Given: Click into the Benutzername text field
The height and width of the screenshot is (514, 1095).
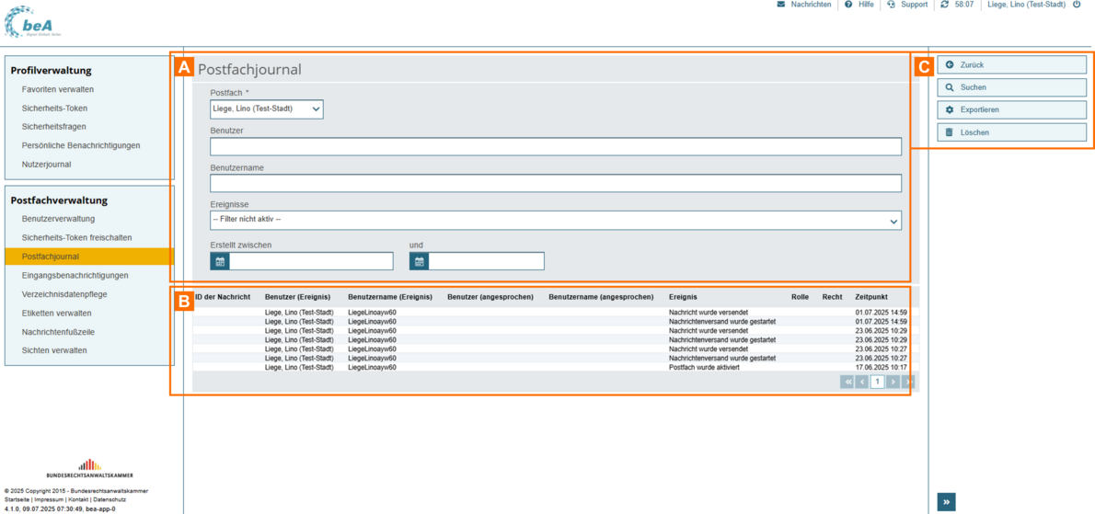Looking at the screenshot, I should click(556, 183).
